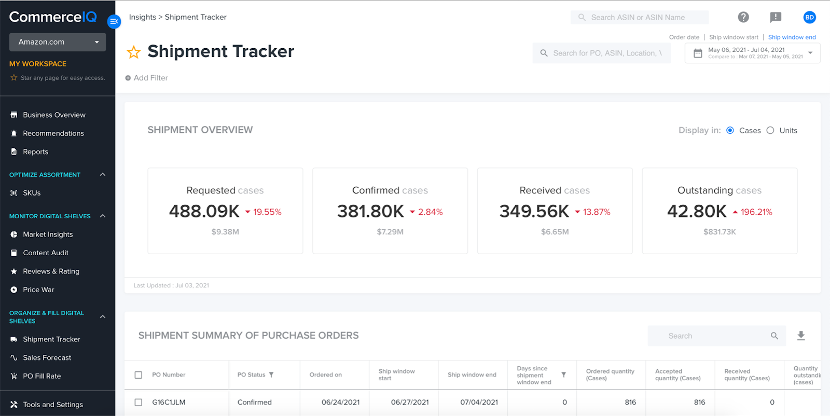This screenshot has height=416, width=830.
Task: Go to Recommendations page
Action: click(53, 133)
